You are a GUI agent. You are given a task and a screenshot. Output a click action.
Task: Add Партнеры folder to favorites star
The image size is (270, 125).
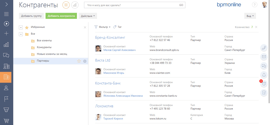(79, 61)
